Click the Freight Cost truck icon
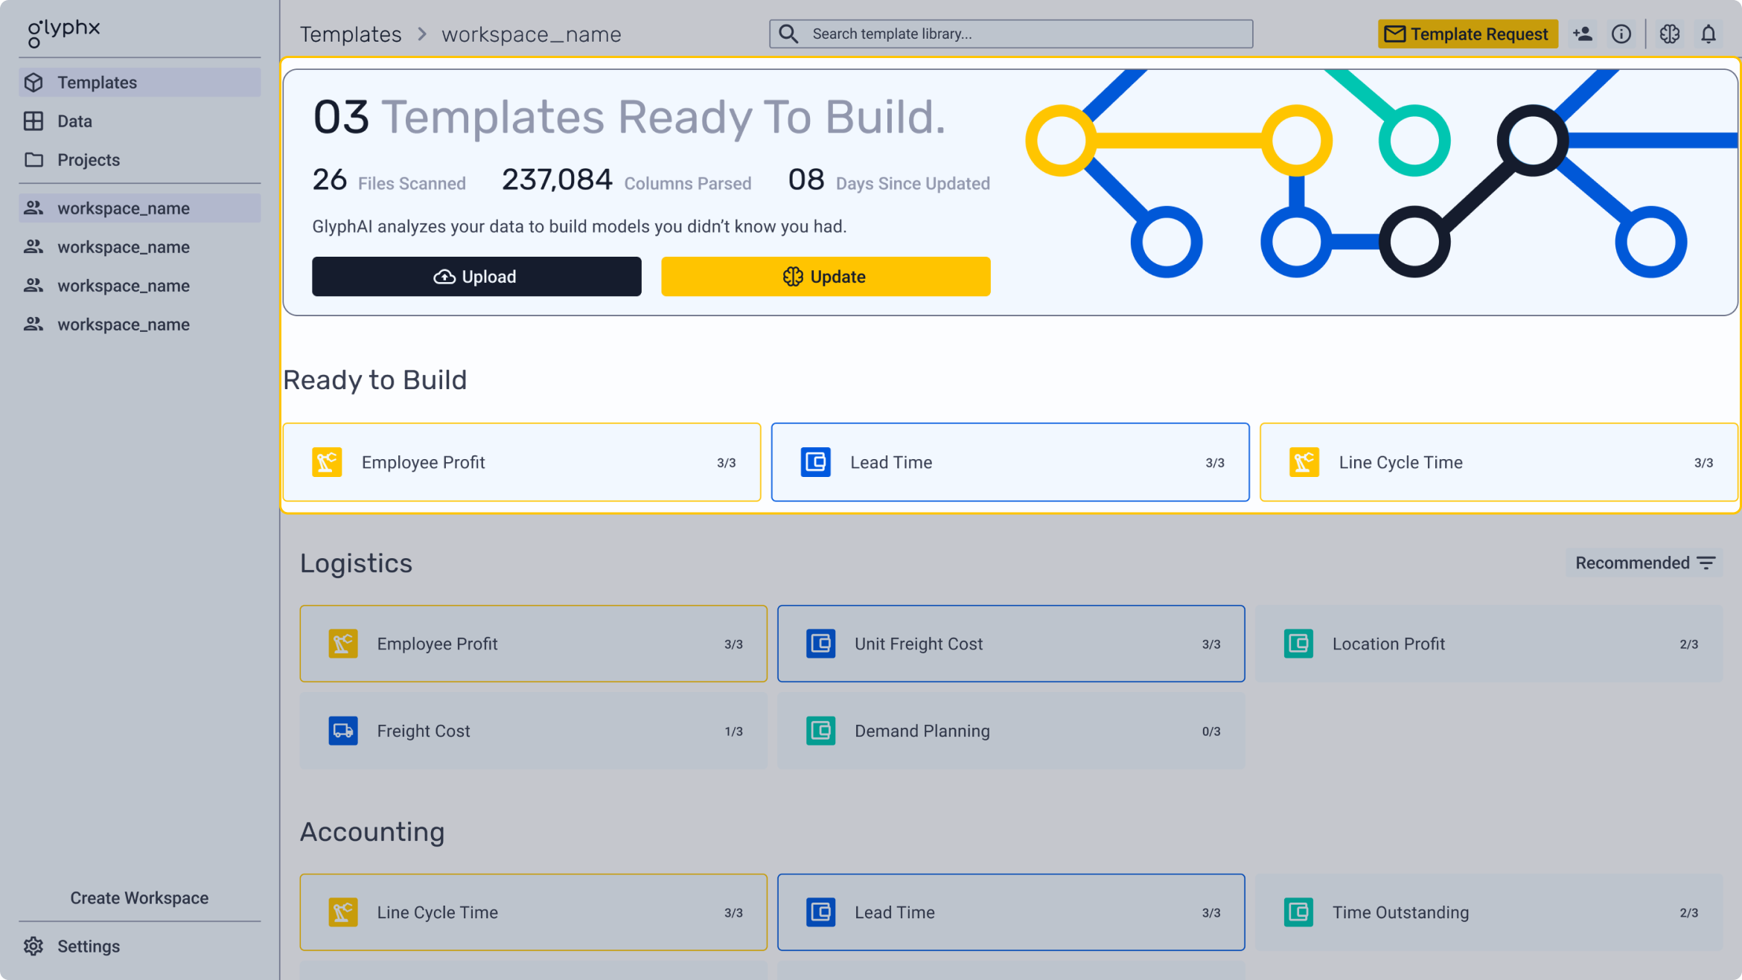Image resolution: width=1742 pixels, height=980 pixels. (343, 731)
